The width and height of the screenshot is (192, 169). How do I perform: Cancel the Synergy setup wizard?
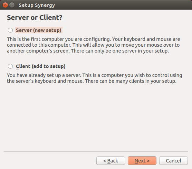[x=173, y=161]
